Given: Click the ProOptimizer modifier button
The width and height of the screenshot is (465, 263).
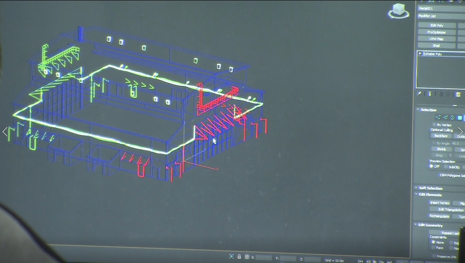Looking at the screenshot, I should 437,32.
